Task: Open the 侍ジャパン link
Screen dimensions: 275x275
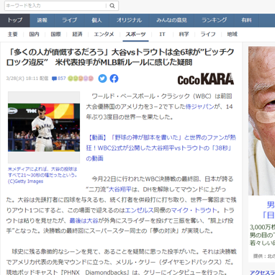Action: coord(199,107)
